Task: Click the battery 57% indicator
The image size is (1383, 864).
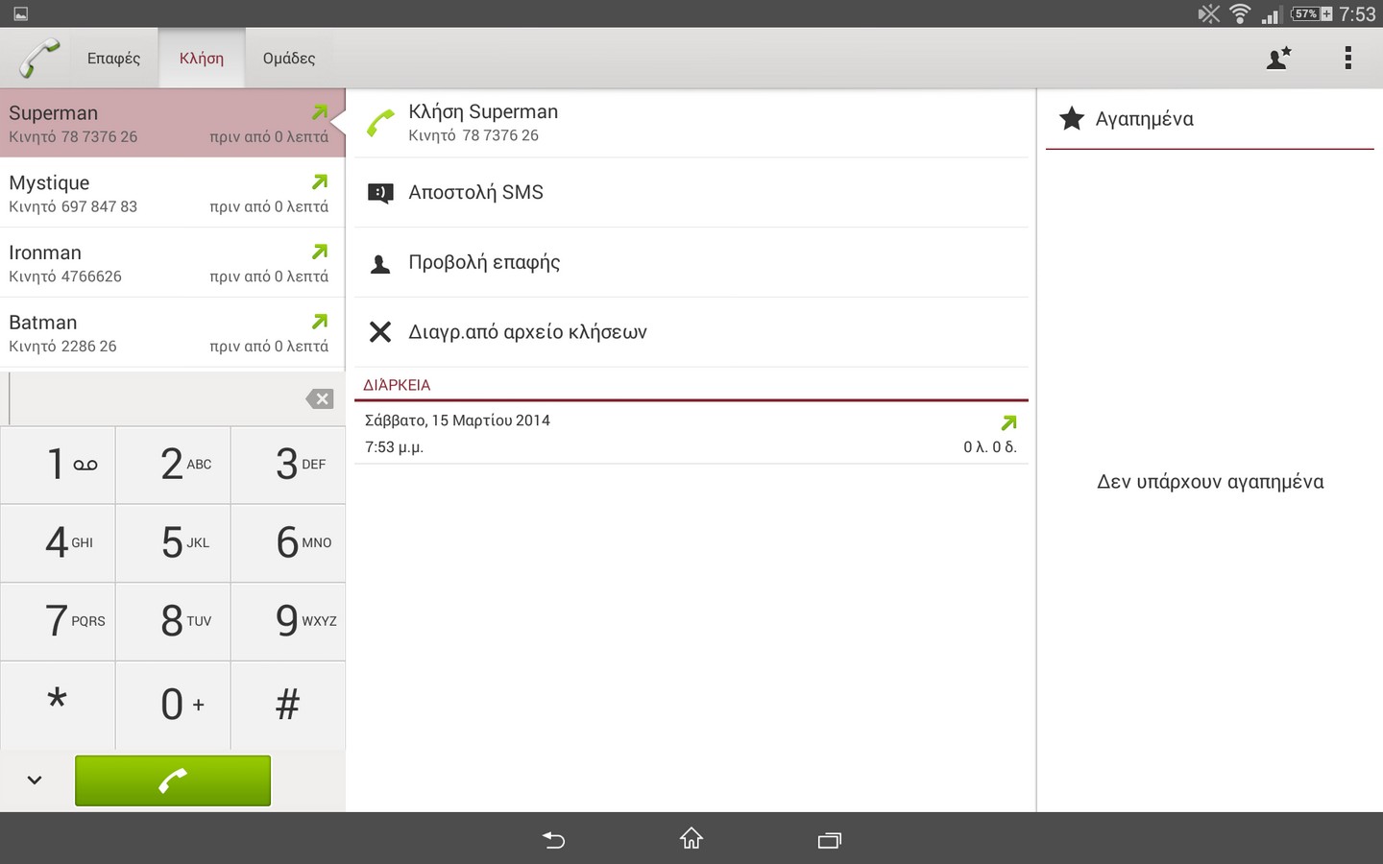Action: 1312,13
